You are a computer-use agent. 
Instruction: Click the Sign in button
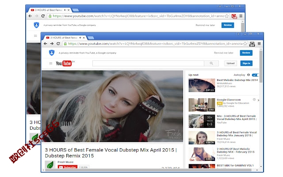click(x=246, y=63)
